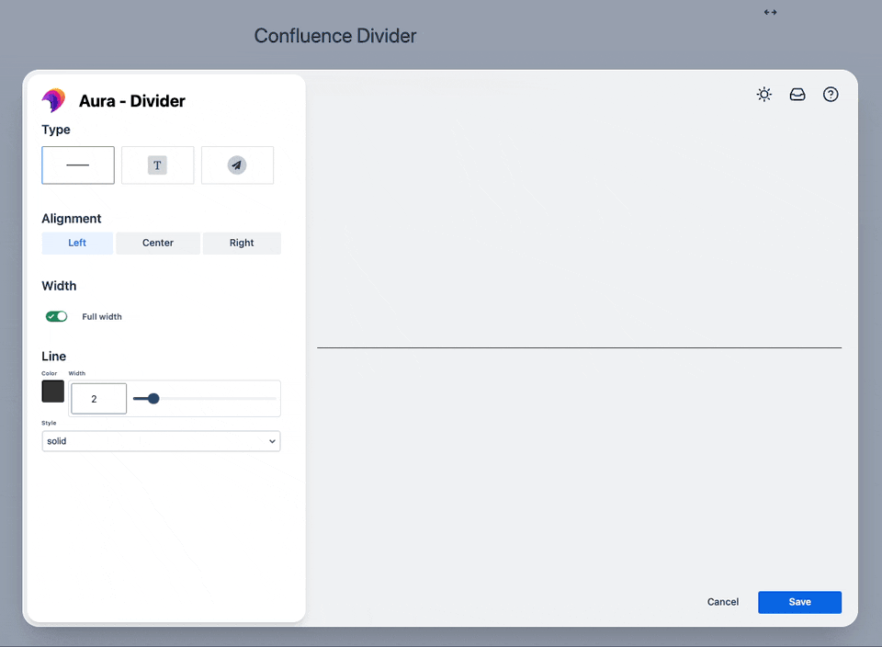
Task: Select the text divider type
Action: (x=157, y=165)
